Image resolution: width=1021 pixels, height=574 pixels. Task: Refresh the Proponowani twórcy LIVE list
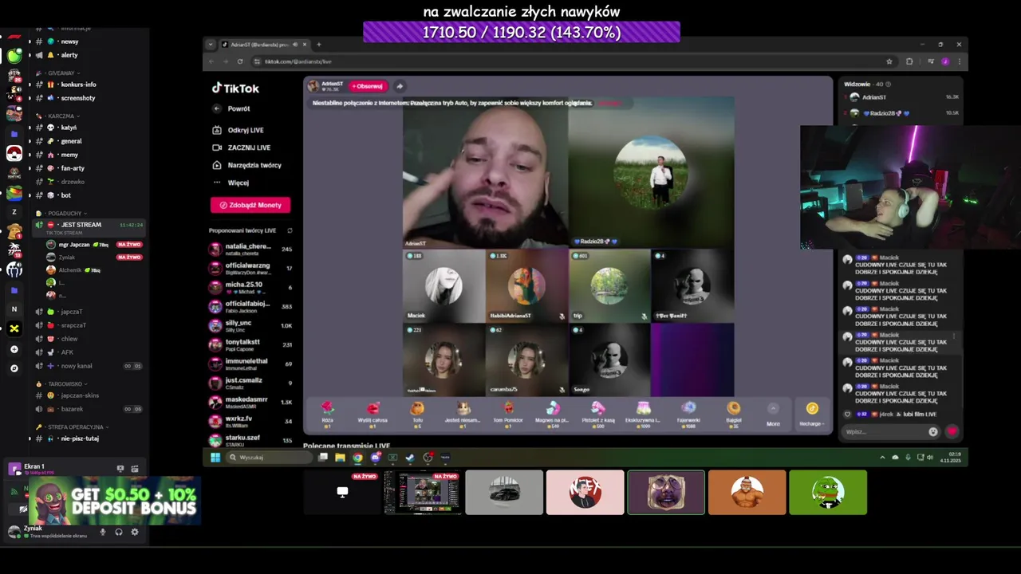[x=290, y=230]
